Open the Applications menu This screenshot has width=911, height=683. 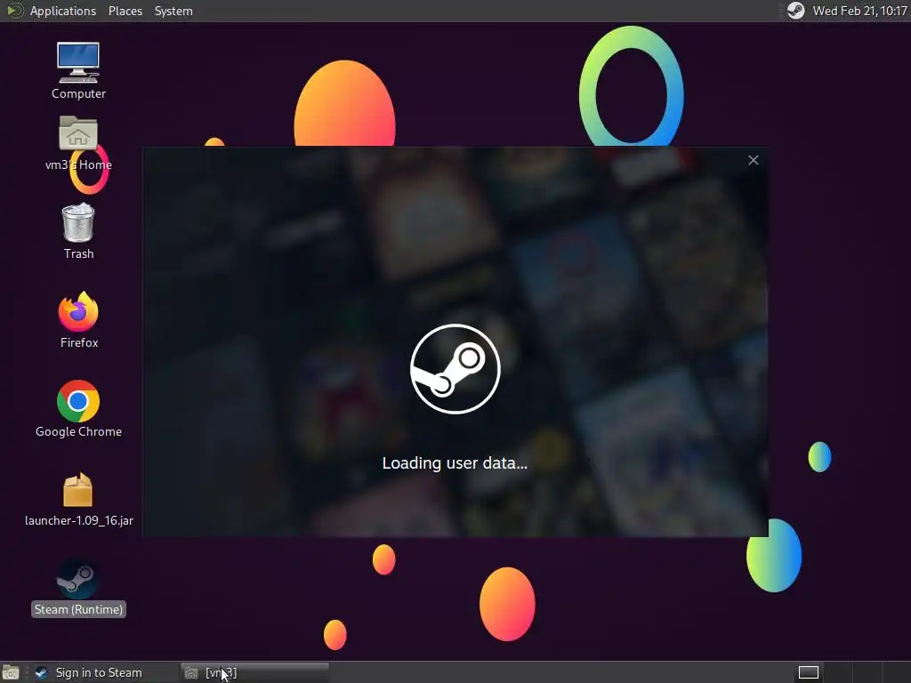pyautogui.click(x=63, y=11)
